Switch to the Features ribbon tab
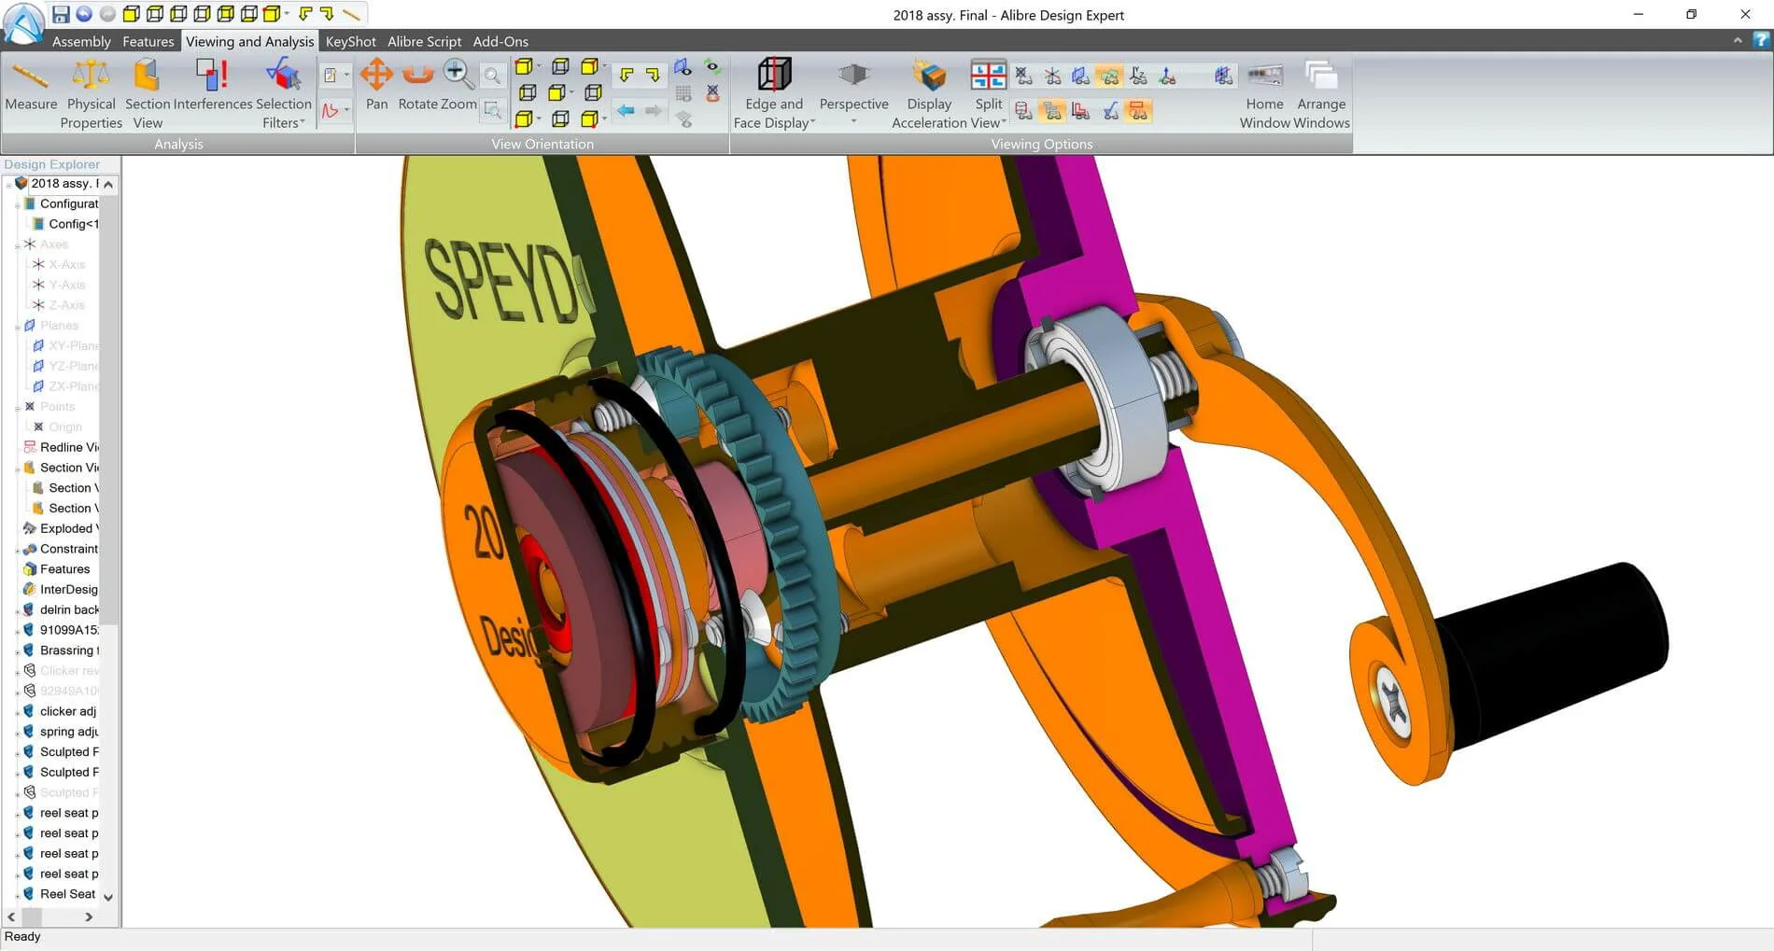The width and height of the screenshot is (1774, 951). (x=148, y=41)
